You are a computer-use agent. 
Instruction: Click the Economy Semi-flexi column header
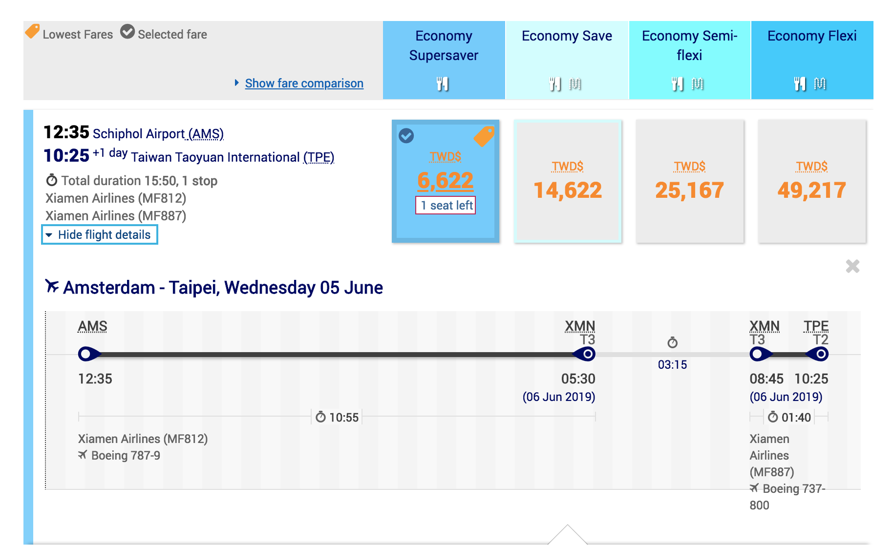(689, 60)
